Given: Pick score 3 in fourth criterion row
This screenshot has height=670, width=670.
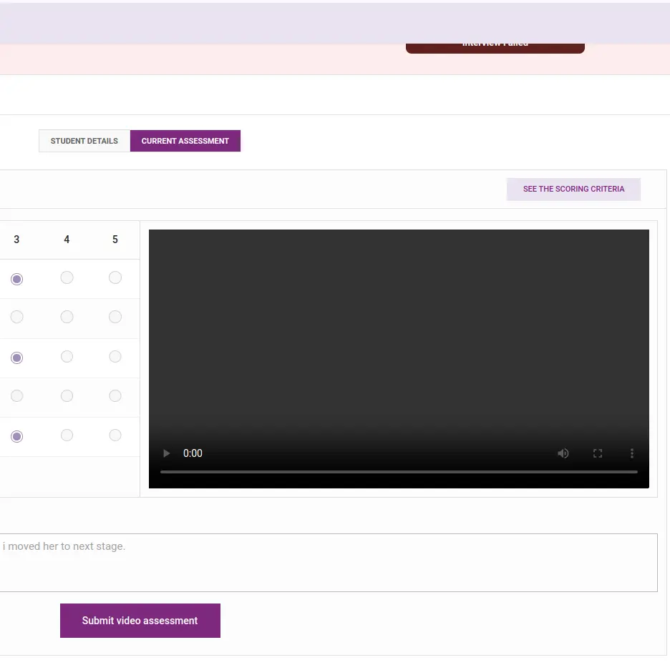Looking at the screenshot, I should tap(17, 396).
